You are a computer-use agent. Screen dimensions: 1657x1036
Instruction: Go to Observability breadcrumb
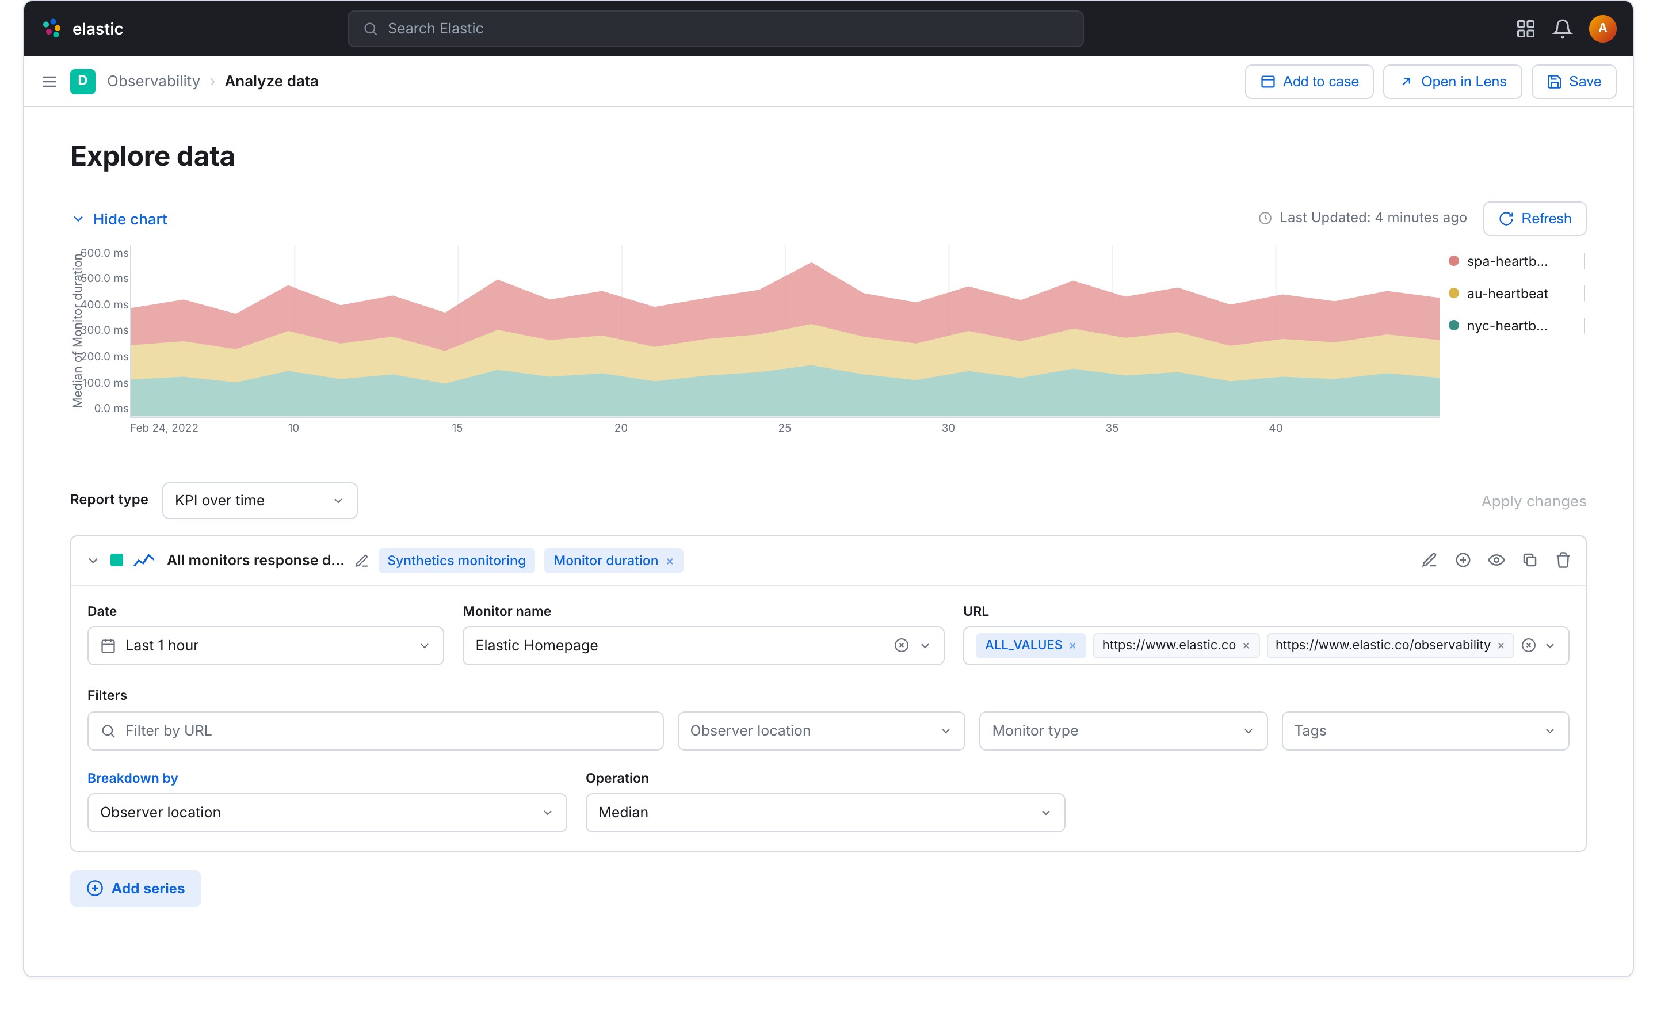pyautogui.click(x=154, y=82)
